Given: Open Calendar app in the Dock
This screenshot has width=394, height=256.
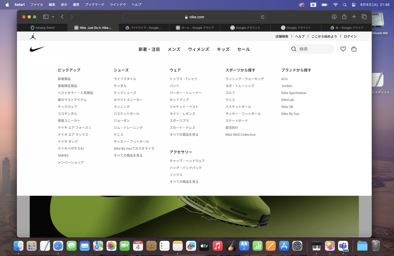Looking at the screenshot, I should tap(138, 246).
